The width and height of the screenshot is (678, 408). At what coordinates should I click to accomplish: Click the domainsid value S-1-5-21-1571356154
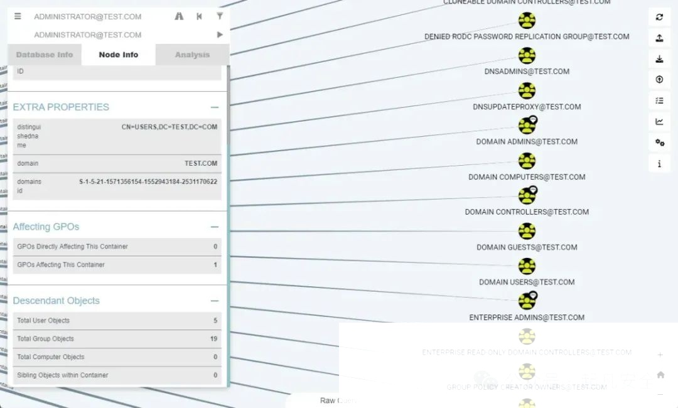[x=148, y=181]
